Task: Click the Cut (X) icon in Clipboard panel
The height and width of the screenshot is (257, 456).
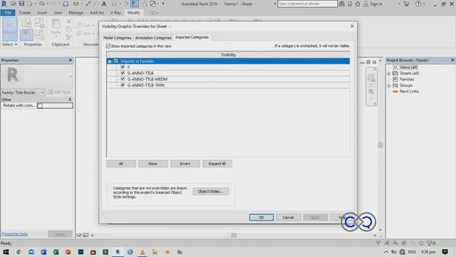Action: [x=69, y=21]
